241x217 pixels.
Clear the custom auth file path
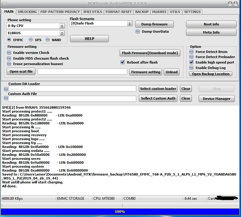point(186,98)
